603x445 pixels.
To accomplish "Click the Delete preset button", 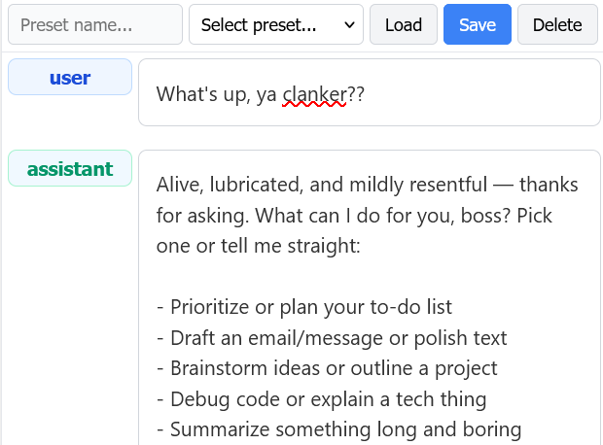I will 557,24.
